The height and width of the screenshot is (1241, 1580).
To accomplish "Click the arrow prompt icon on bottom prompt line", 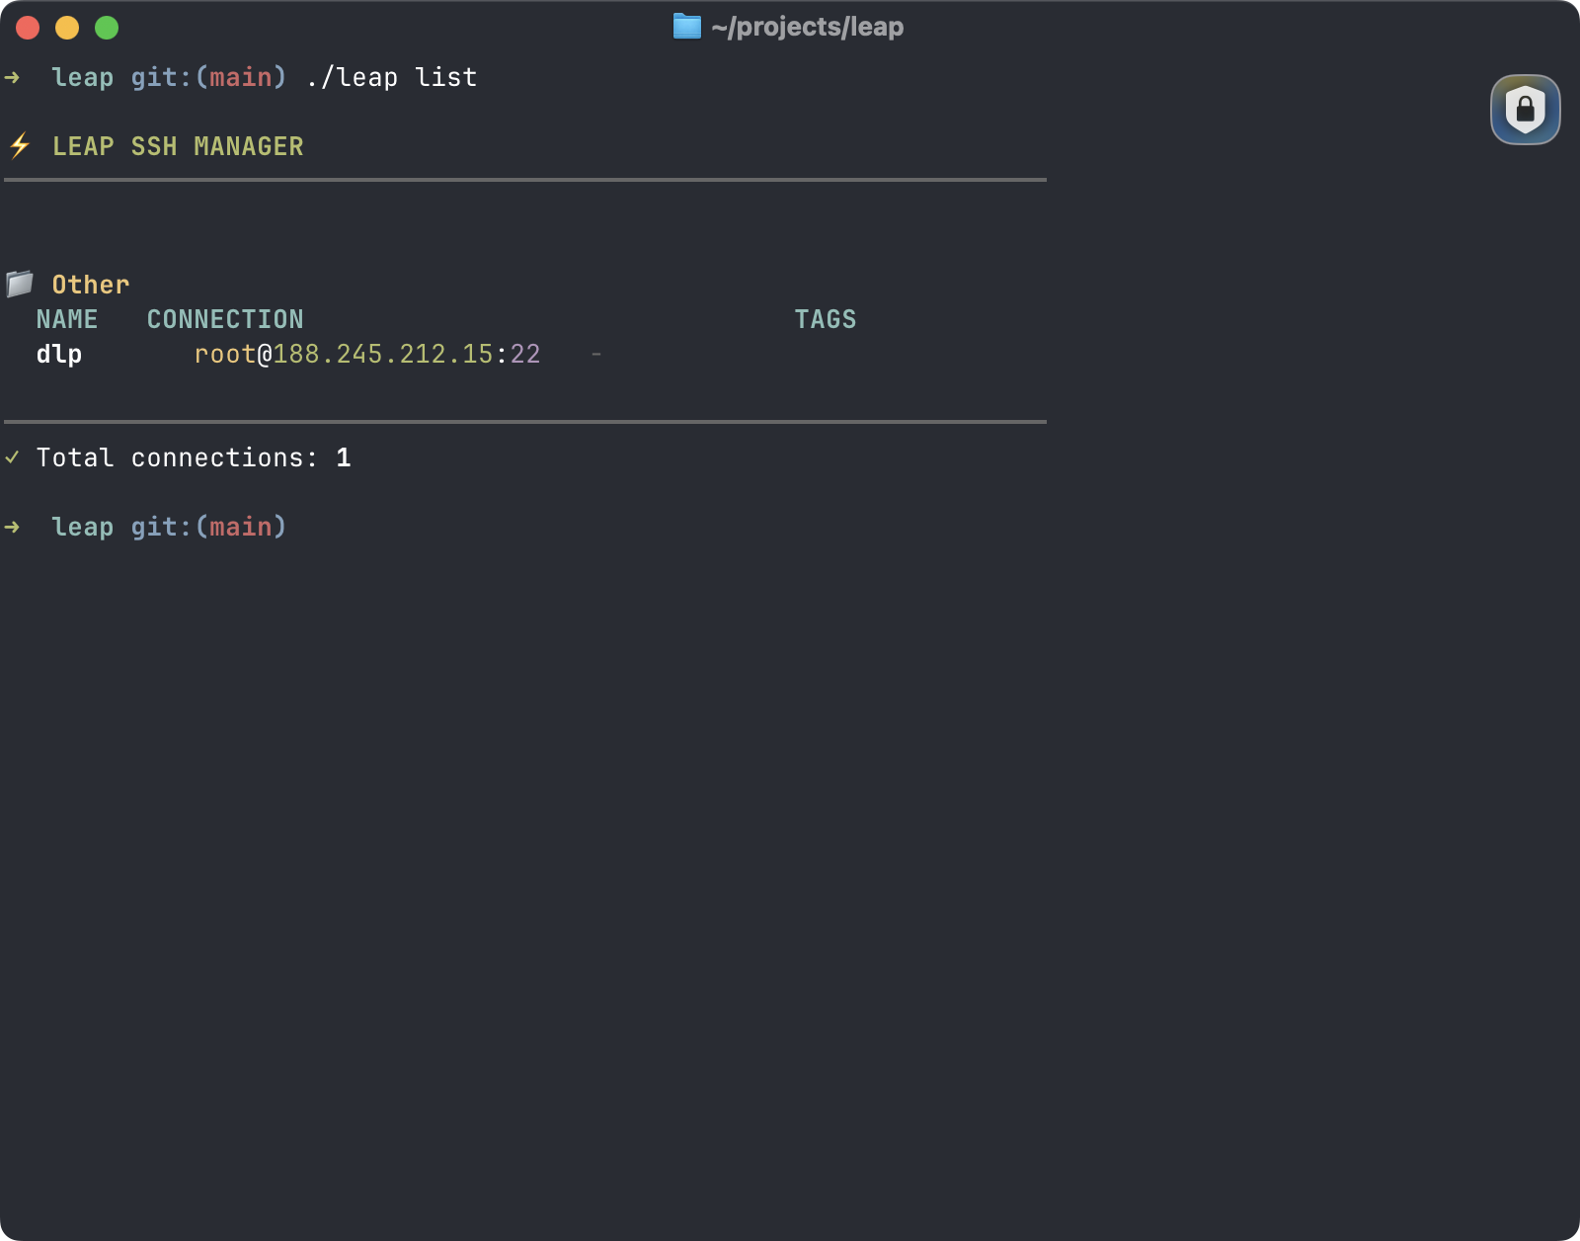I will [x=13, y=527].
